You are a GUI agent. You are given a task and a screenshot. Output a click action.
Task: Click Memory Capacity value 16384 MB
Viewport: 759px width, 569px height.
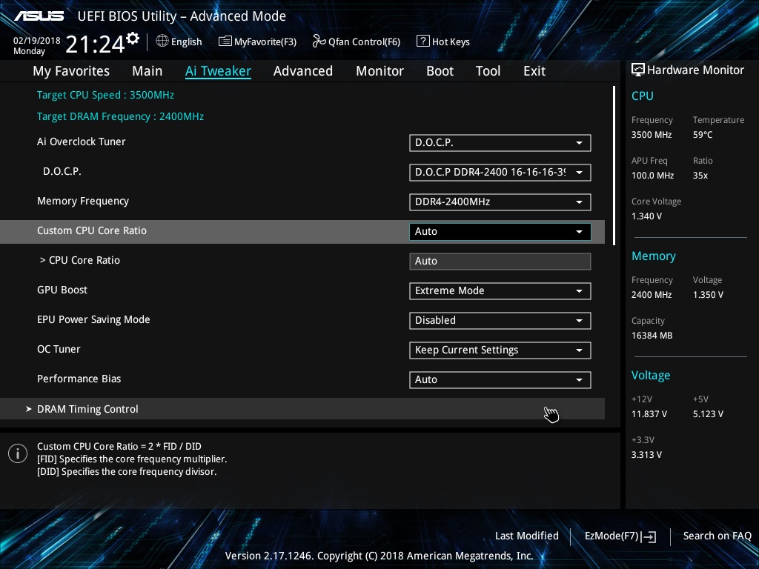click(x=652, y=336)
